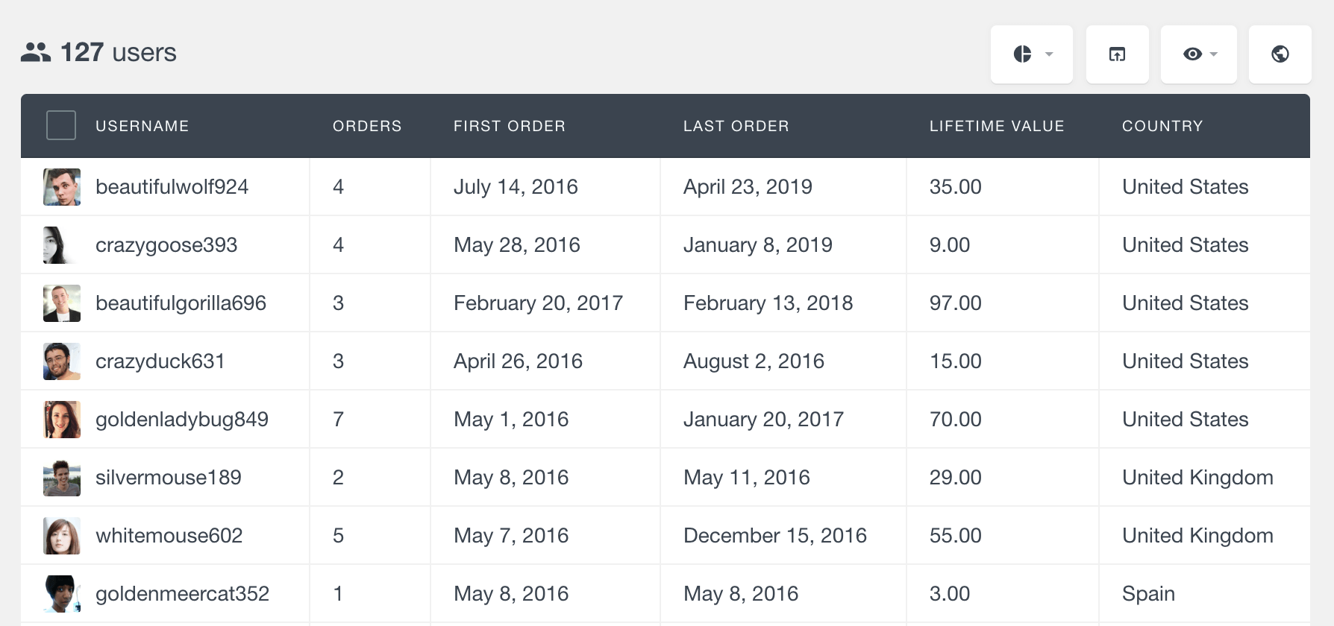Click the export table icon button

[x=1117, y=54]
